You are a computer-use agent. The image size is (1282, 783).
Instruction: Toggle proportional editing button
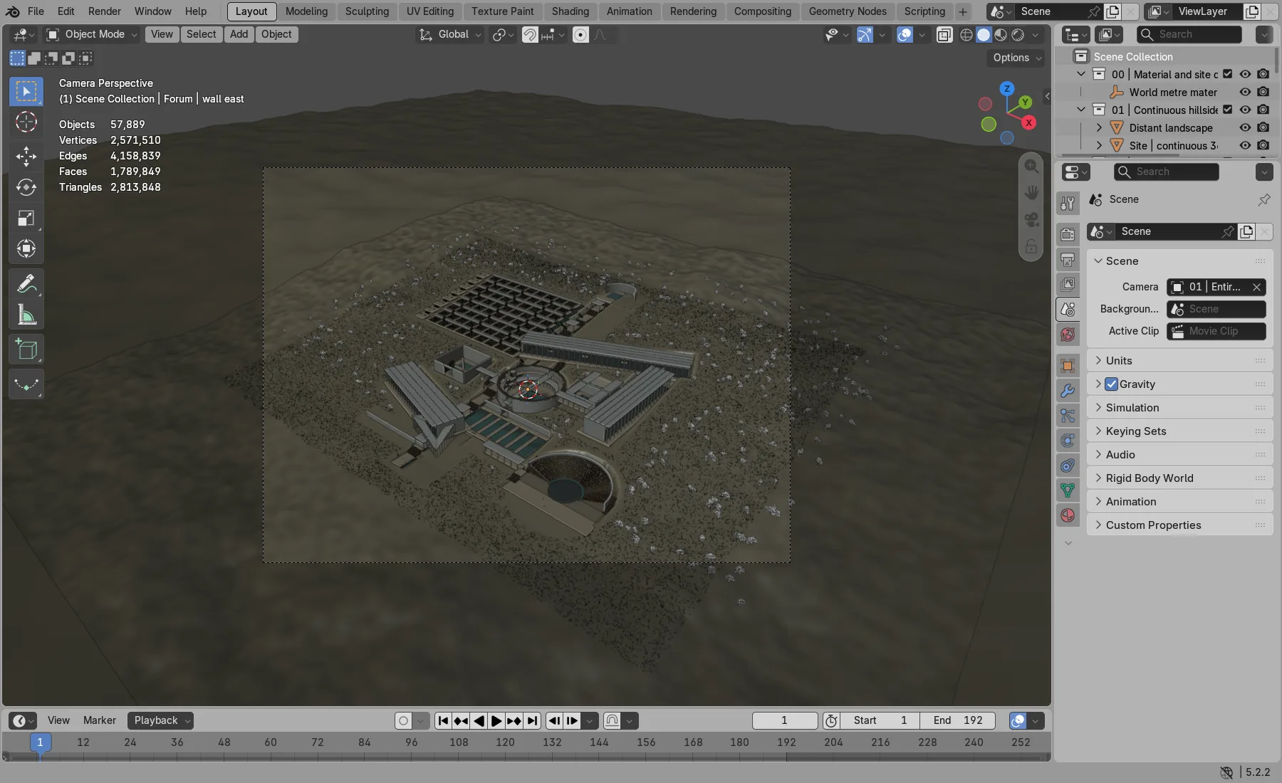(x=580, y=34)
